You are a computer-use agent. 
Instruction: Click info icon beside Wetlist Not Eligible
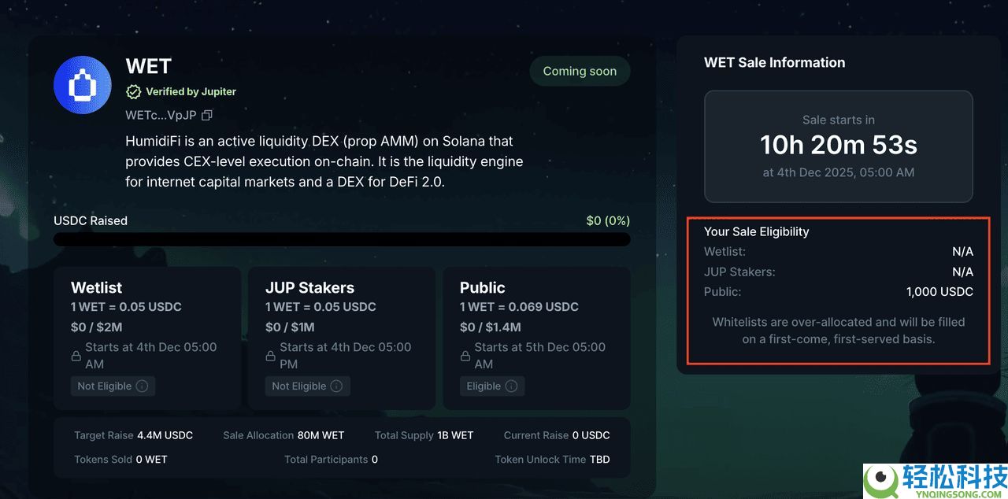click(x=143, y=386)
